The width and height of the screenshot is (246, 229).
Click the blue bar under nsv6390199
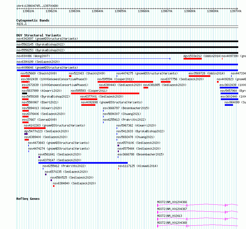pyautogui.click(x=127, y=64)
